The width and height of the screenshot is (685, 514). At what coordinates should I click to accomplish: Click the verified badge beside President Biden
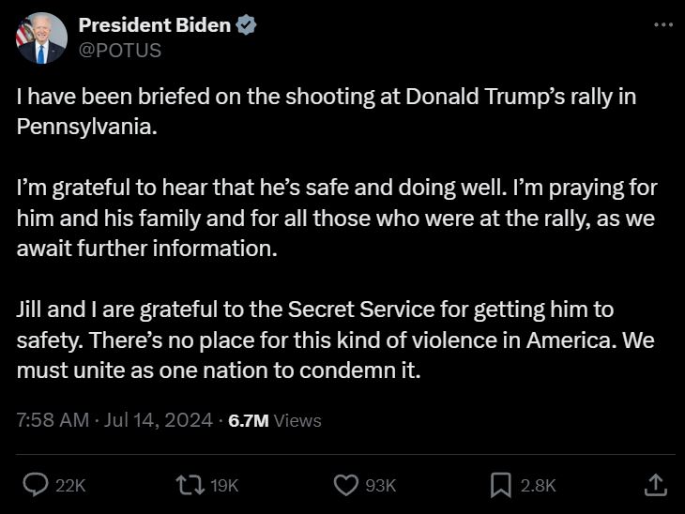click(246, 25)
